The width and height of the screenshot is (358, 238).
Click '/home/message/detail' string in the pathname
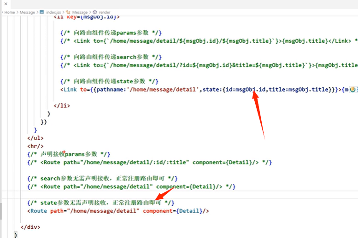[x=163, y=89]
